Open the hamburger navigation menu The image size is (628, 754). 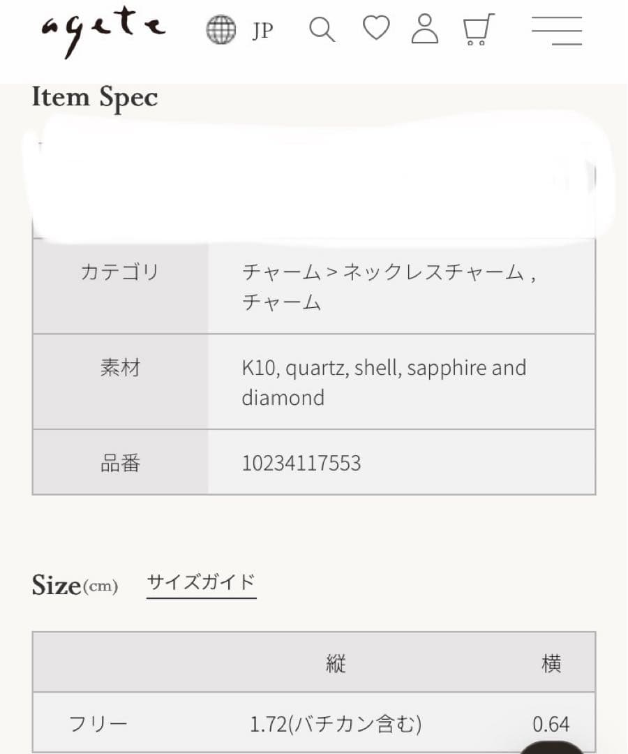tap(557, 31)
